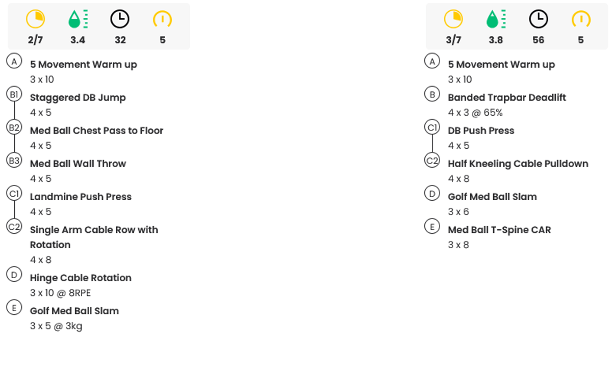Screen dimensions: 612x378
Task: Open Med Ball Chest Pass to Floor
Action: (x=96, y=131)
